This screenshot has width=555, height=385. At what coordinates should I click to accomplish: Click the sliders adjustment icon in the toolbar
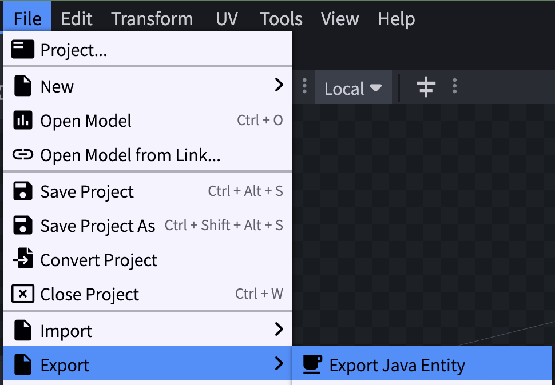pos(426,87)
